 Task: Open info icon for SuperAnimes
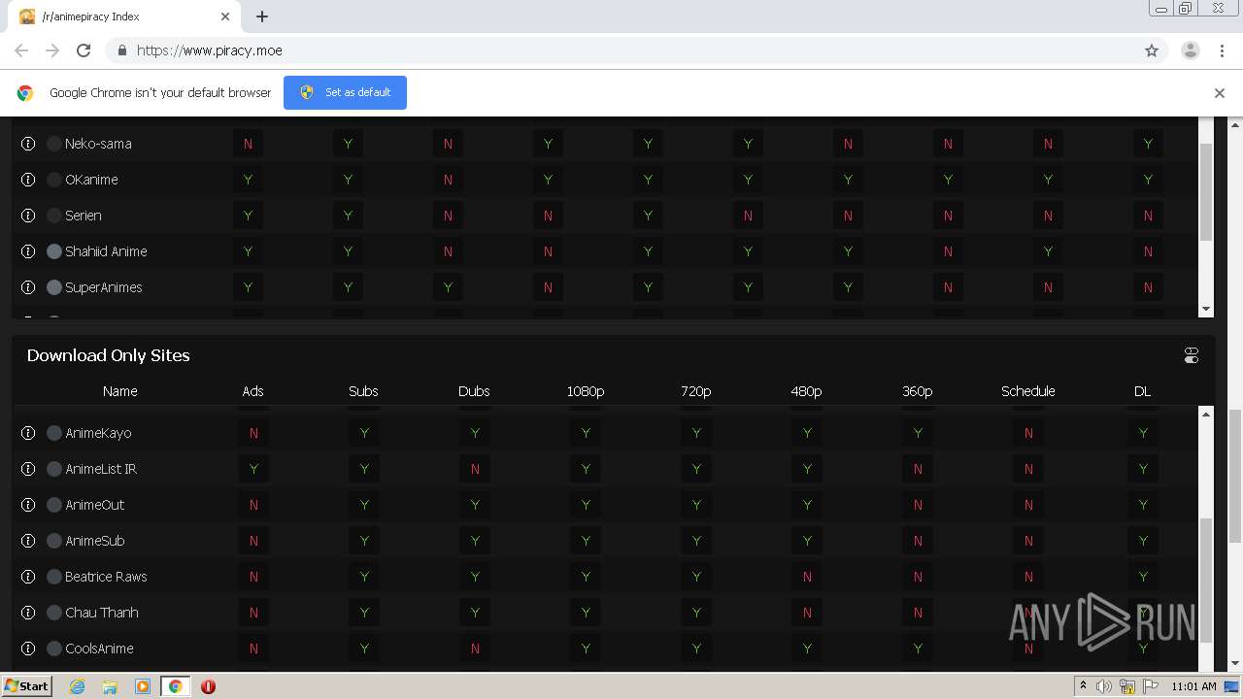point(28,287)
